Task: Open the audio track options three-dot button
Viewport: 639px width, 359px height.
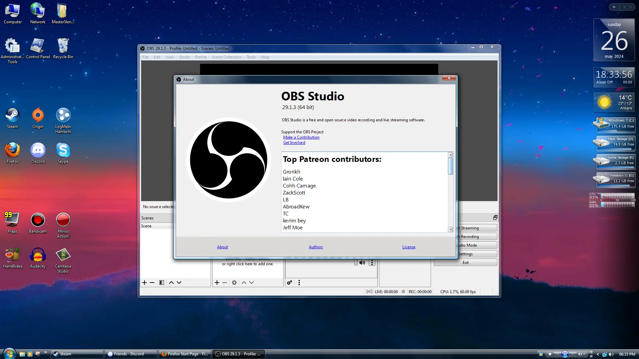Action: coord(372,263)
